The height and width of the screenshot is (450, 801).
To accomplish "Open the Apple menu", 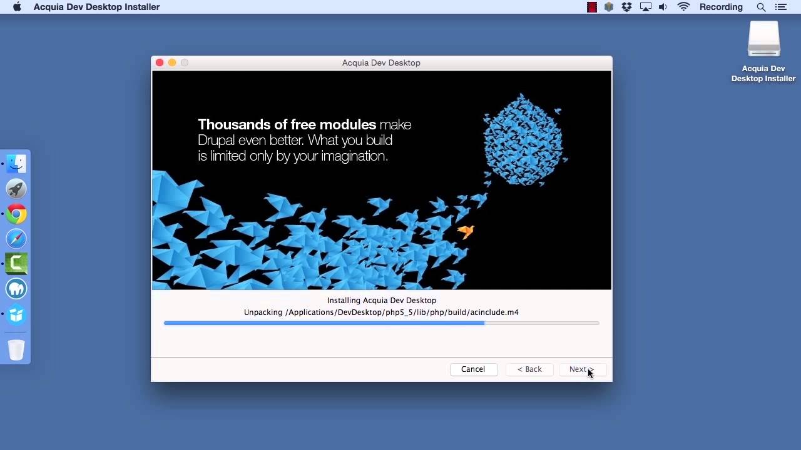I will coord(17,7).
